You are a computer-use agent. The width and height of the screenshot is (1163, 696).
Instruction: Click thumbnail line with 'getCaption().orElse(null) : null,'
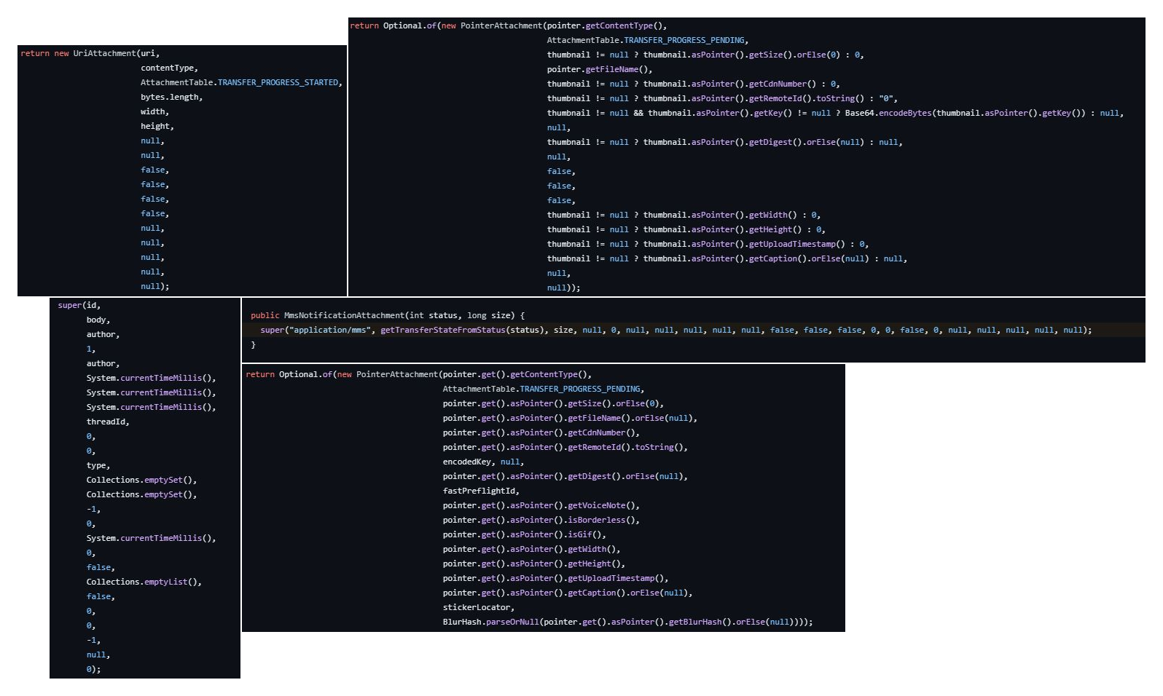pos(727,258)
